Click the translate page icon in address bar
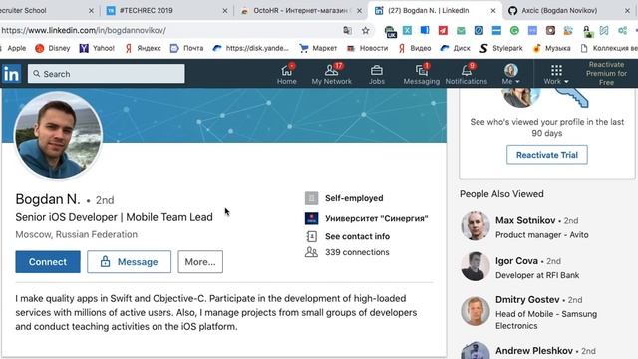 [x=347, y=31]
